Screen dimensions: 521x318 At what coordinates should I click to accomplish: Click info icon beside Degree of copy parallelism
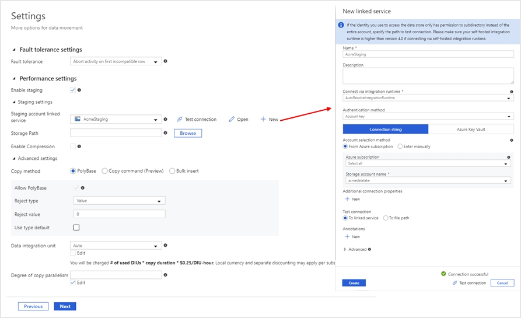click(x=166, y=275)
